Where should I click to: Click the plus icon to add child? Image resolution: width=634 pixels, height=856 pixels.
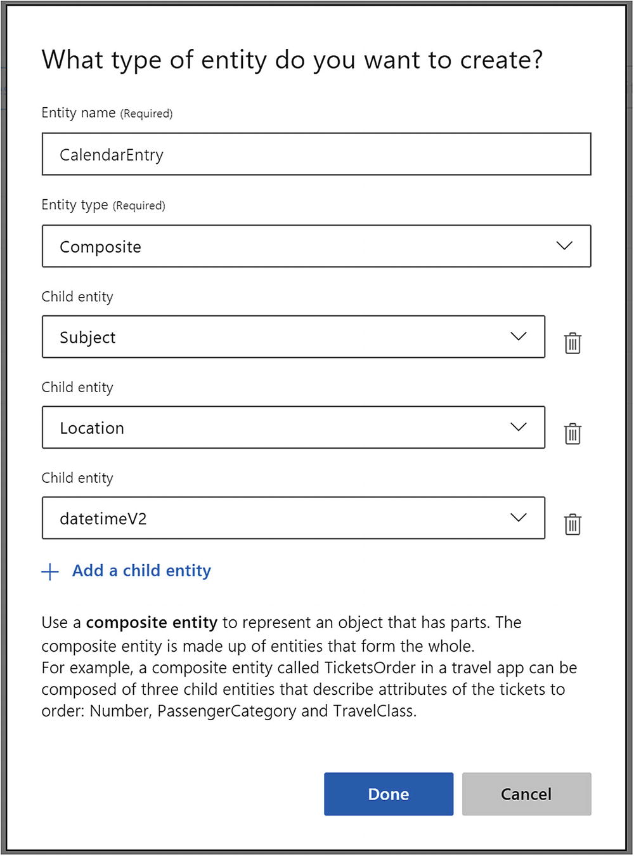(x=50, y=572)
